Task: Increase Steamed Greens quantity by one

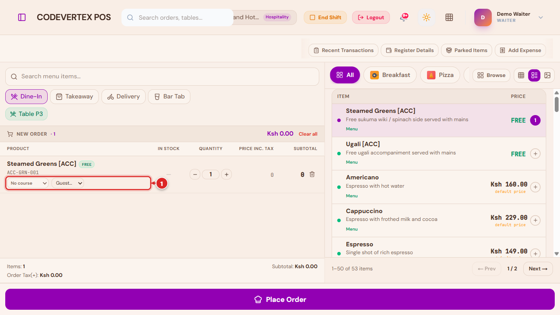Action: pyautogui.click(x=226, y=175)
